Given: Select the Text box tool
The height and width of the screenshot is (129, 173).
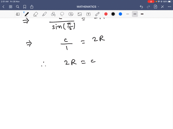Looking at the screenshot, I should click(x=88, y=14).
